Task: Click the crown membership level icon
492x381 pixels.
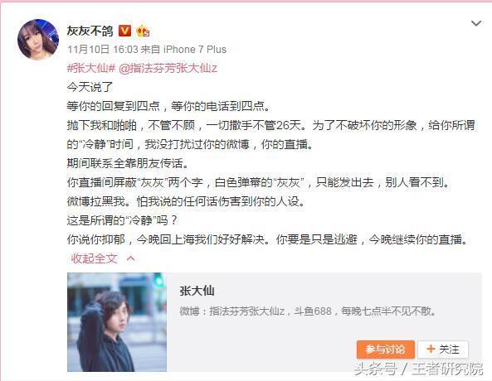Action: (143, 31)
